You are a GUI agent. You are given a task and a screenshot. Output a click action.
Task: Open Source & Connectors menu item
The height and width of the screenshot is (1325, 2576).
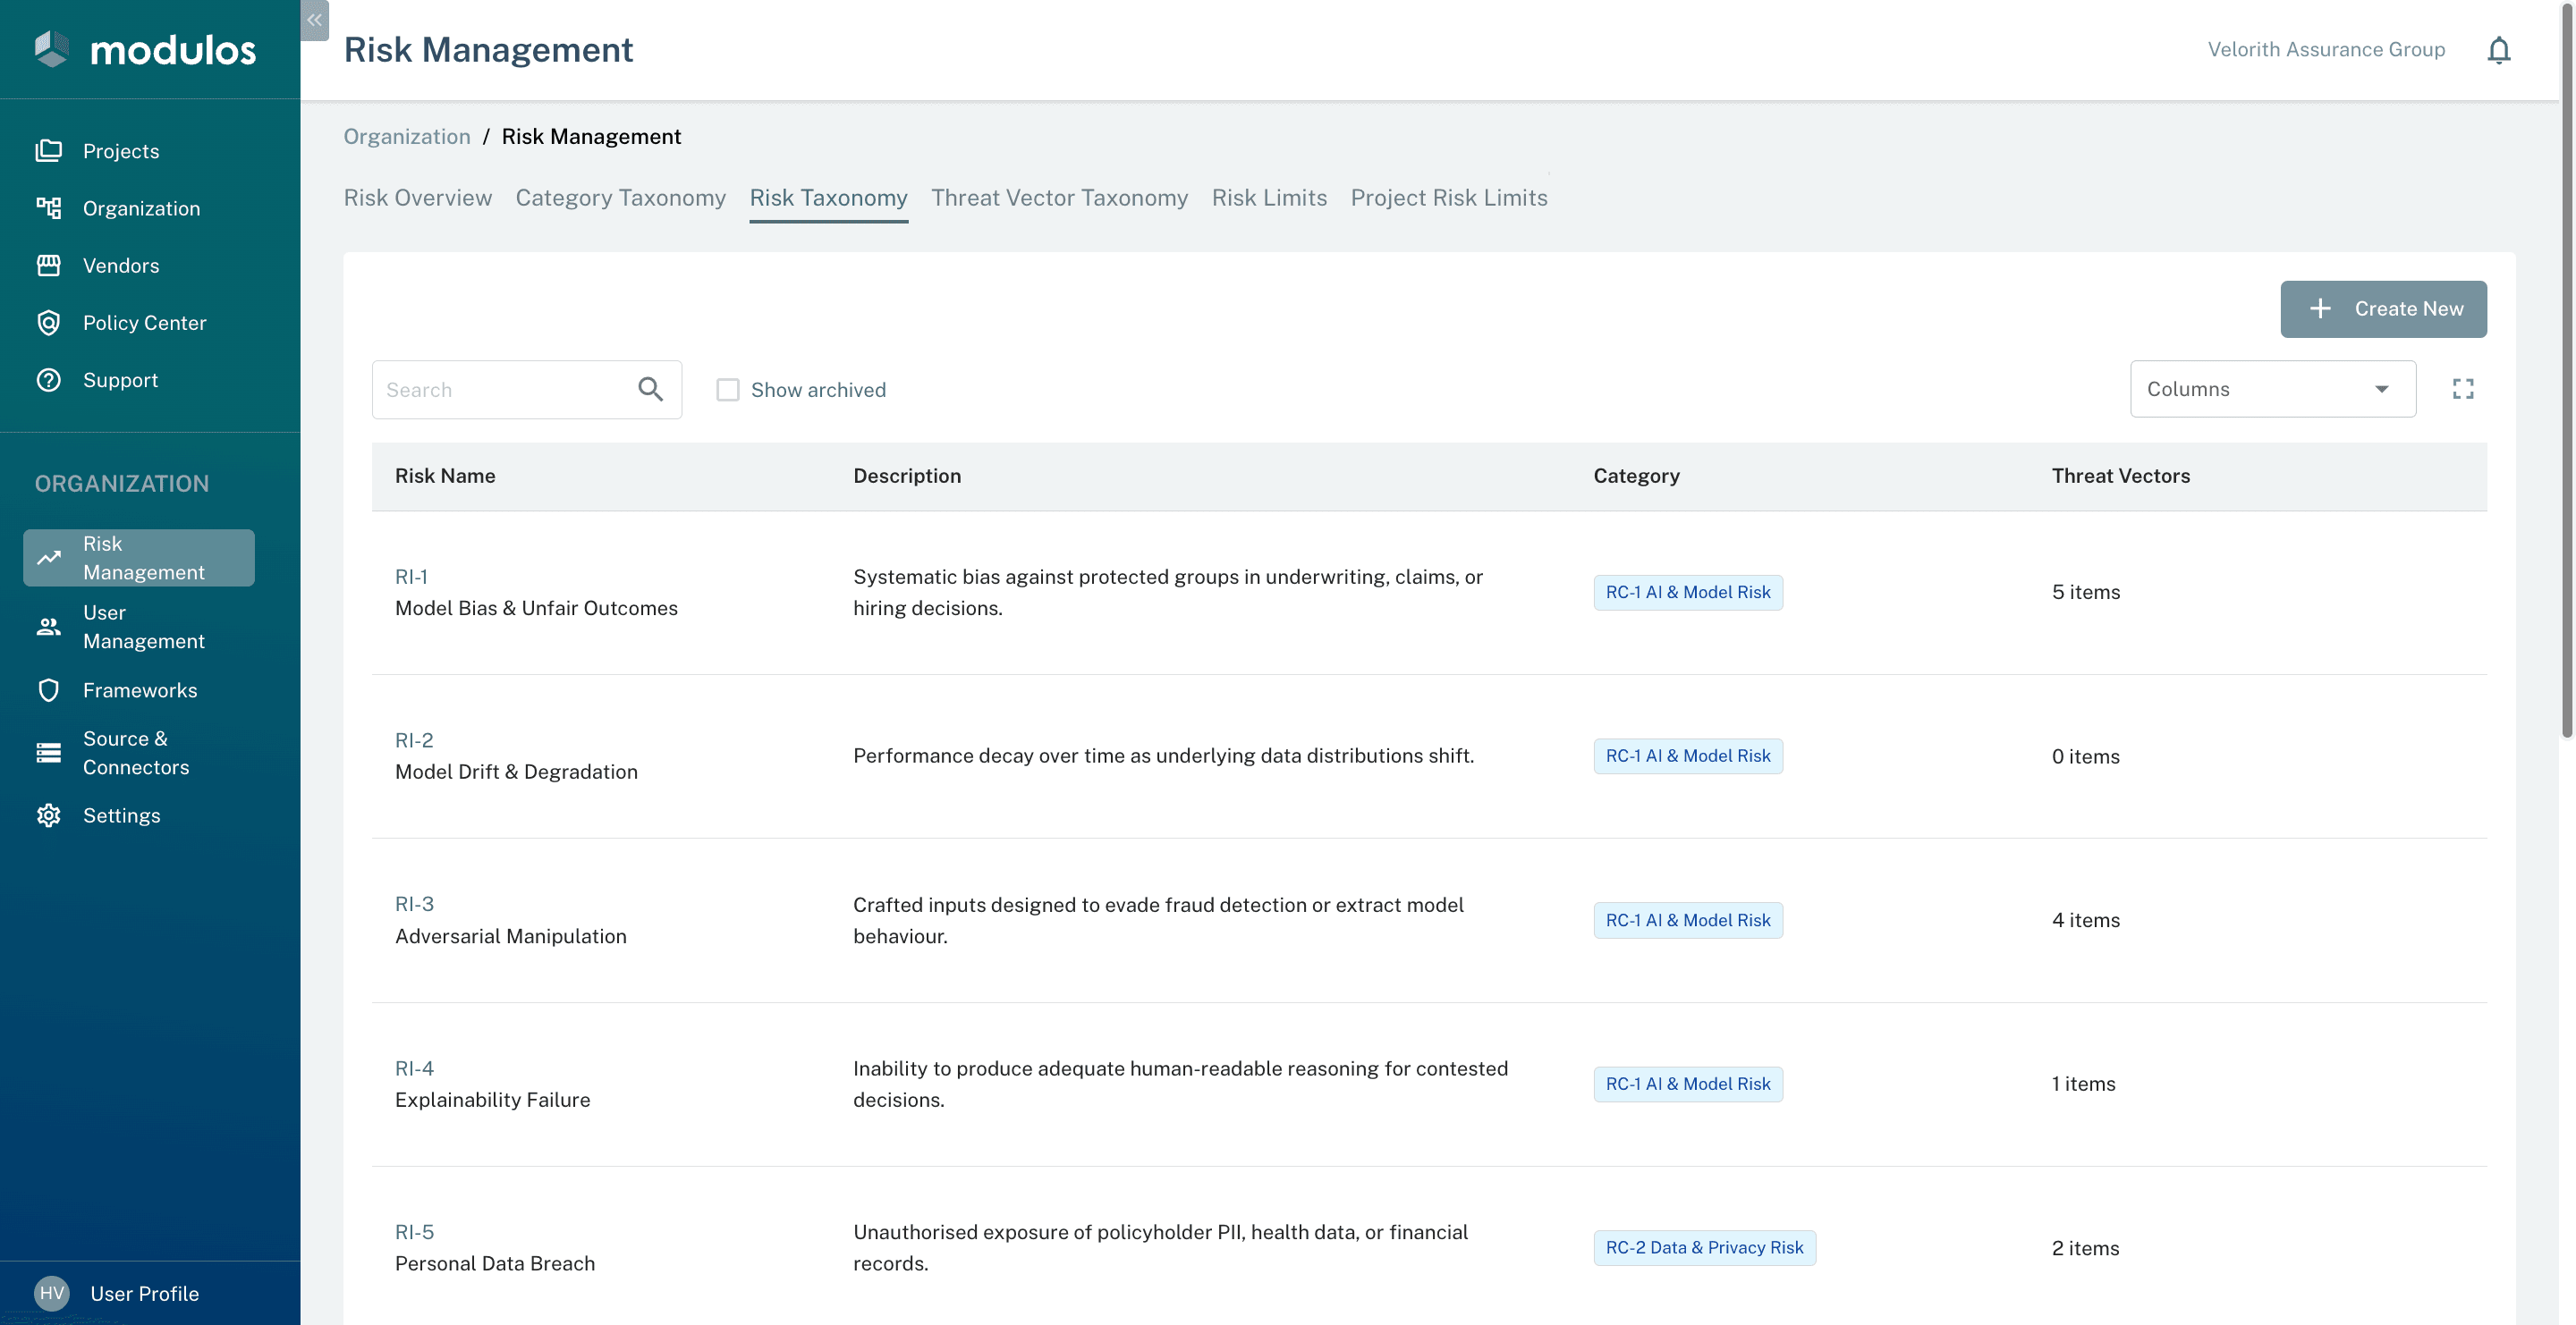139,753
